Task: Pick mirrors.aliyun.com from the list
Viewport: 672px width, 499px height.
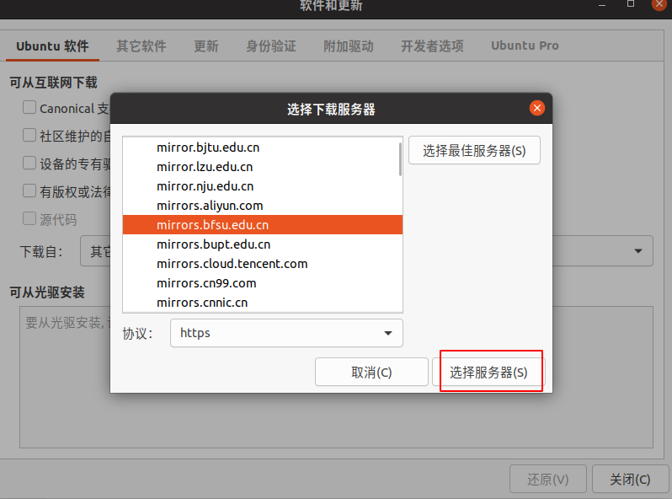Action: pos(262,206)
